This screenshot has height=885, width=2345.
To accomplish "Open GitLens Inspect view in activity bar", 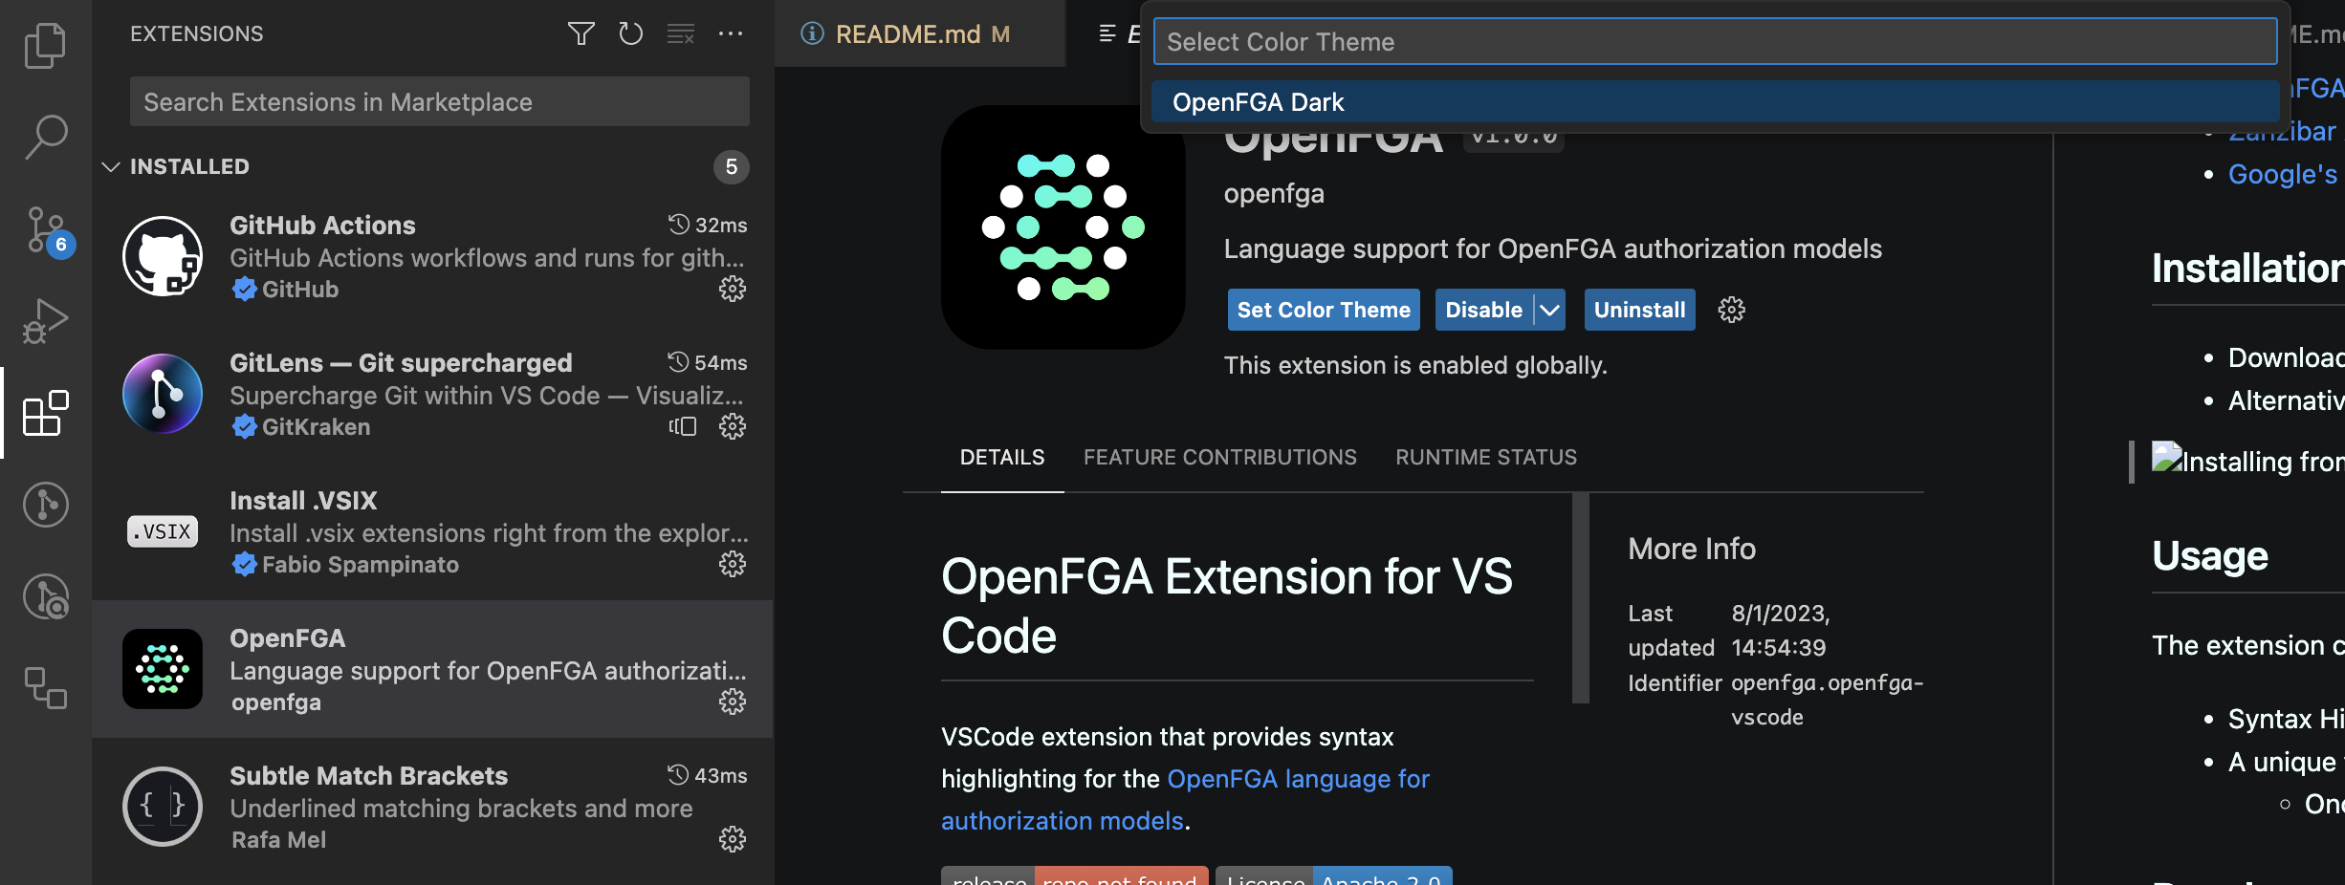I will click(45, 595).
